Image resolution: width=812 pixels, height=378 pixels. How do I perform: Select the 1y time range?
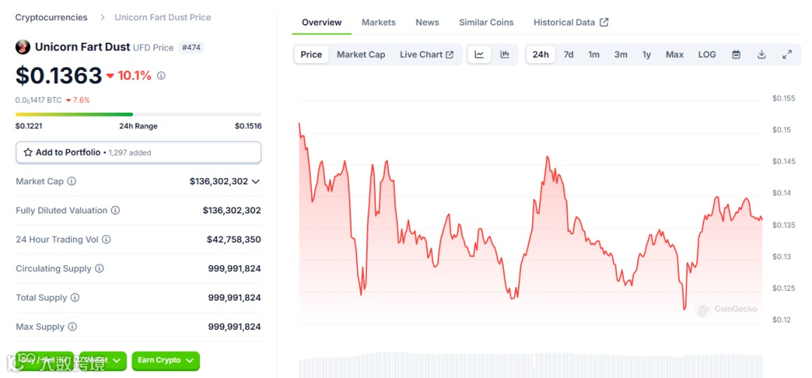tap(647, 54)
